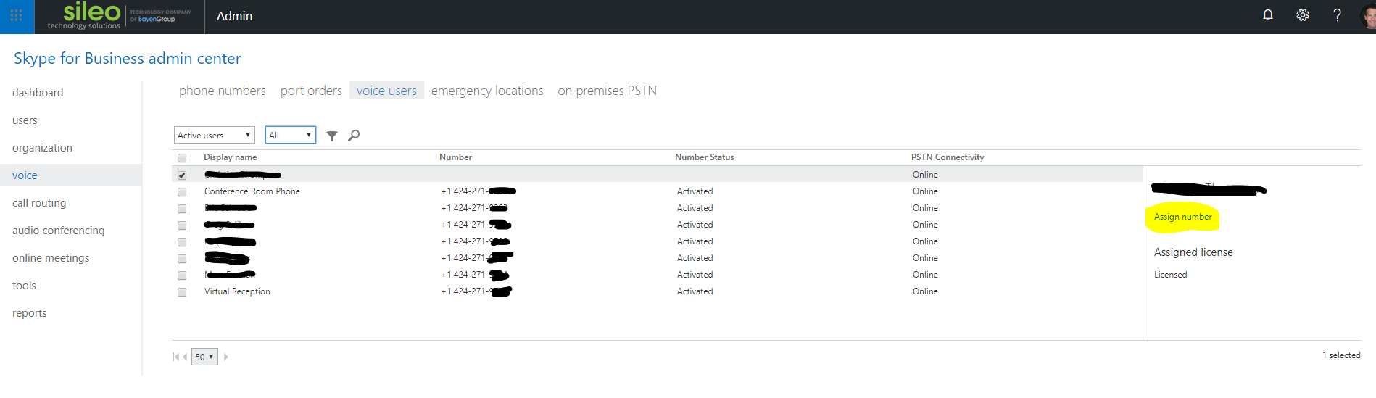Open call routing in the sidebar
1376x398 pixels.
[x=39, y=203]
